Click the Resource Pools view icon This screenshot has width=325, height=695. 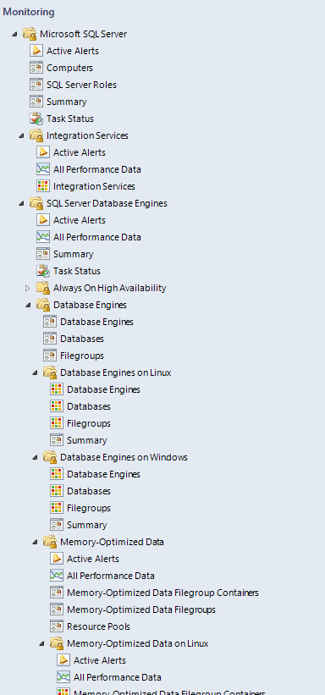(57, 626)
